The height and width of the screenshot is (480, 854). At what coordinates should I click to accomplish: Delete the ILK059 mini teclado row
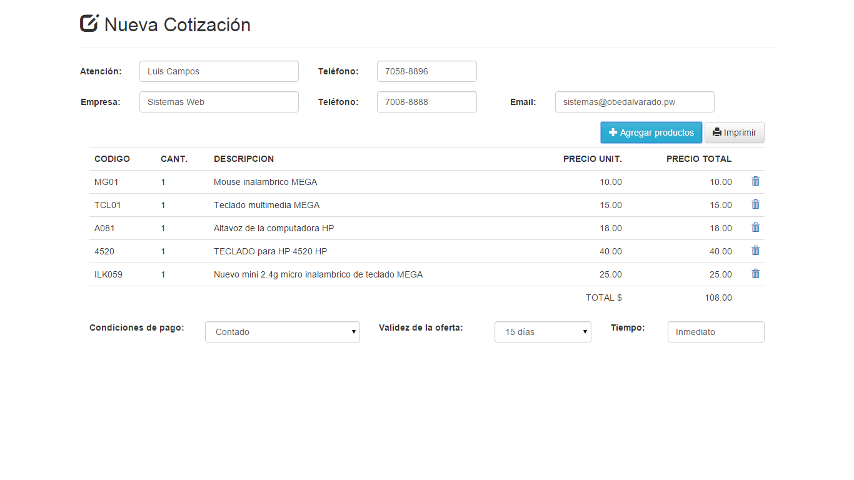tap(755, 274)
